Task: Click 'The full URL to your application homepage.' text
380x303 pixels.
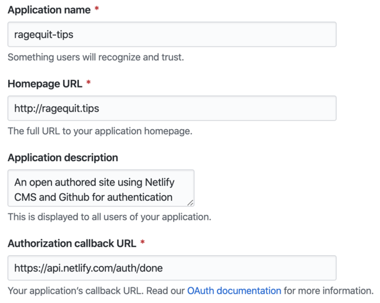Action: (x=100, y=131)
